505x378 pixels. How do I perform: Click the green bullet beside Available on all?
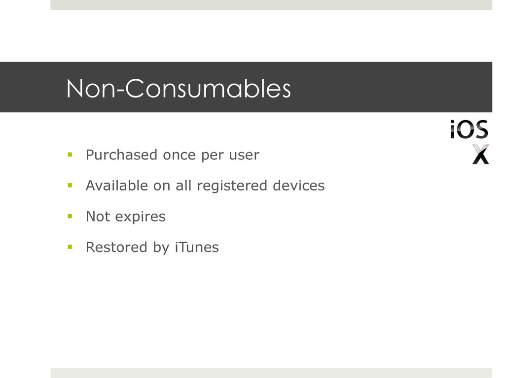pos(70,186)
